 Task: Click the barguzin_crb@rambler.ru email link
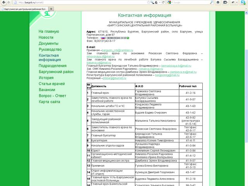[117, 50]
